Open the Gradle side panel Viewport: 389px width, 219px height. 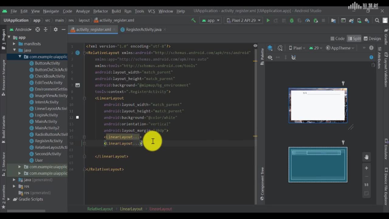pos(386,37)
